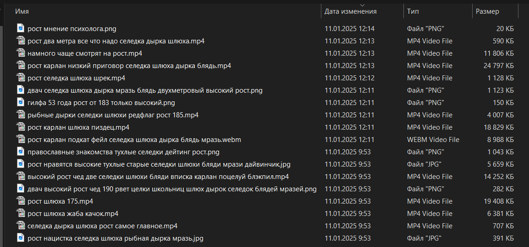This screenshot has width=529, height=247.
Task: Sort files by the "Имя" column header
Action: point(22,11)
